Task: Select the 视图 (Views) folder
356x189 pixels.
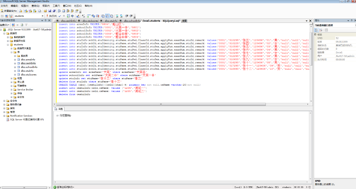Action: (19, 78)
